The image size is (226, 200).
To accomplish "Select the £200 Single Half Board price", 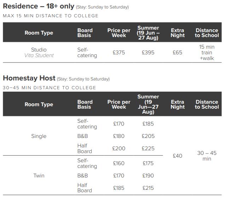I will tap(119, 149).
